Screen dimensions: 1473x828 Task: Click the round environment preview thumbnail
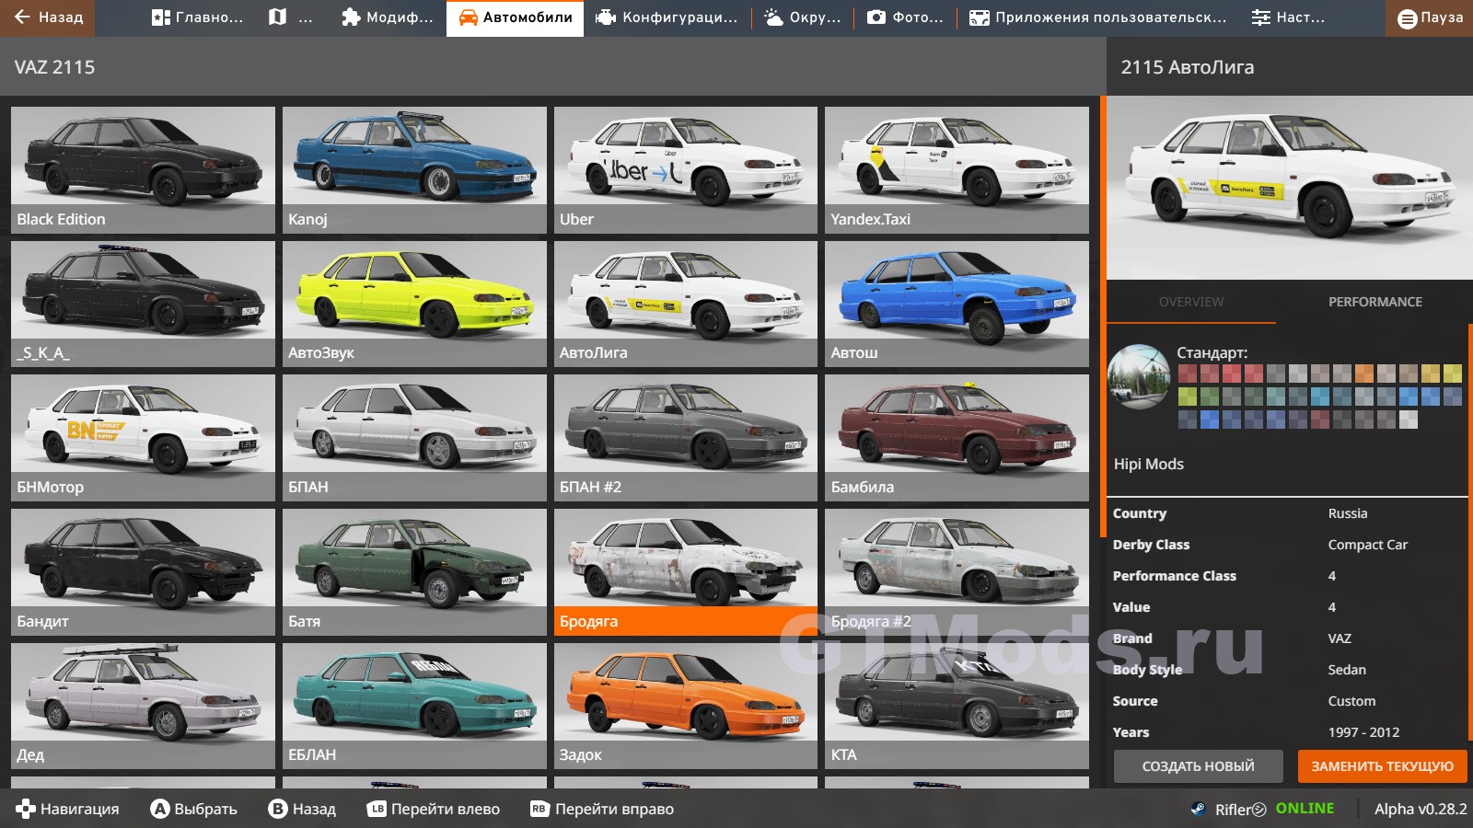pos(1139,376)
